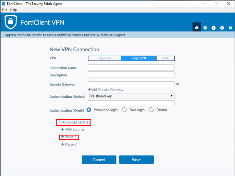This screenshot has width=235, height=176.
Task: Focus the Remote Gateway field
Action: 131,84
